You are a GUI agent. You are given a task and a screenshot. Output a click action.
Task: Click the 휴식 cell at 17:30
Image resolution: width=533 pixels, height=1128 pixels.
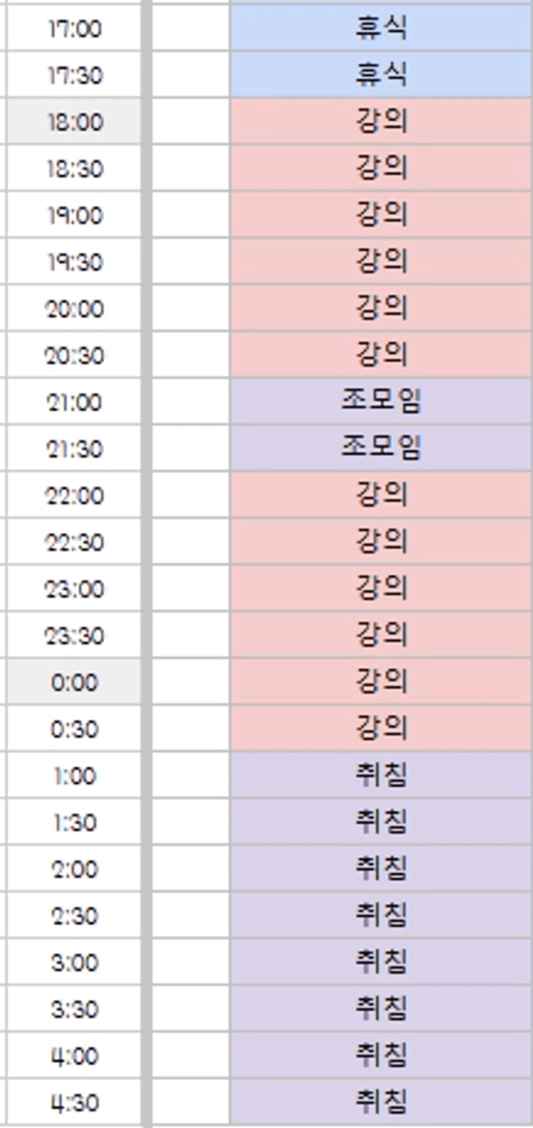click(381, 75)
